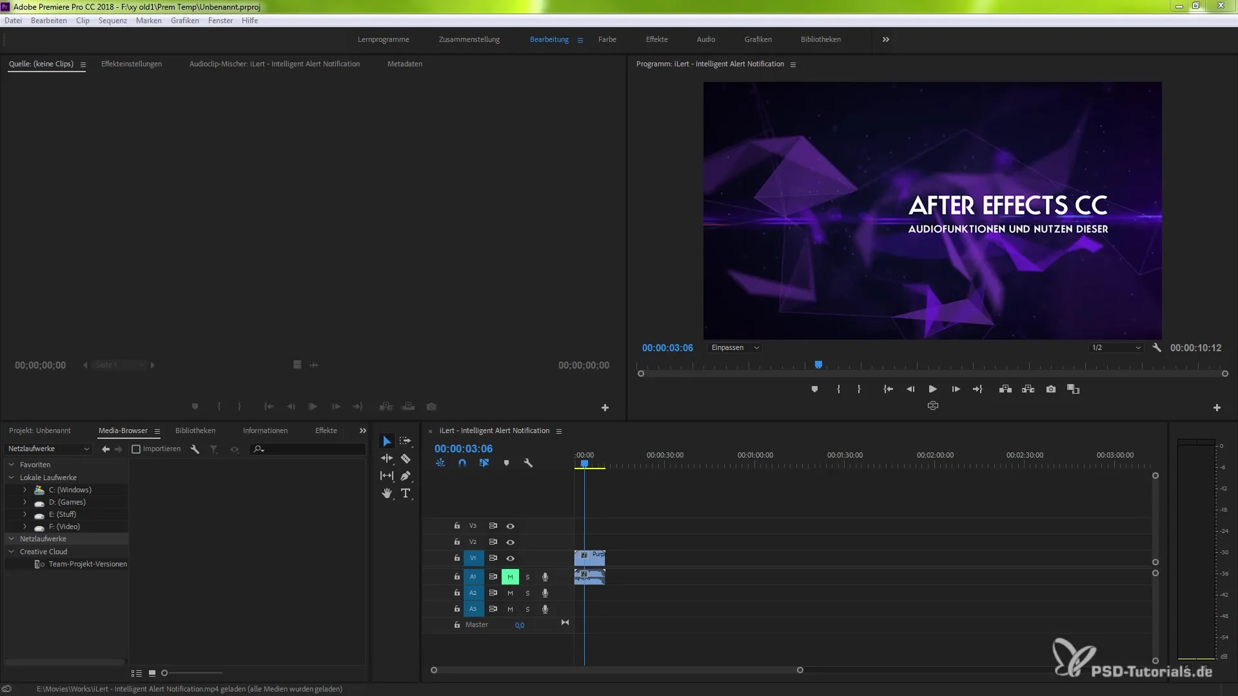Switch to Effekteinstellungen tab

(x=132, y=64)
